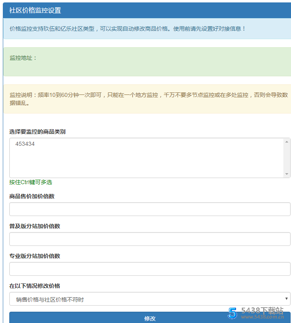Image resolution: width=291 pixels, height=323 pixels.
Task: Open the 销售价格与社区价格不符时 dropdown
Action: point(150,299)
